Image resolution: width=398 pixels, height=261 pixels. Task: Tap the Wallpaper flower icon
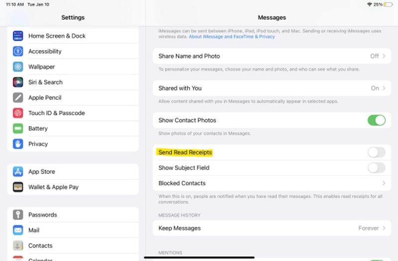18,67
